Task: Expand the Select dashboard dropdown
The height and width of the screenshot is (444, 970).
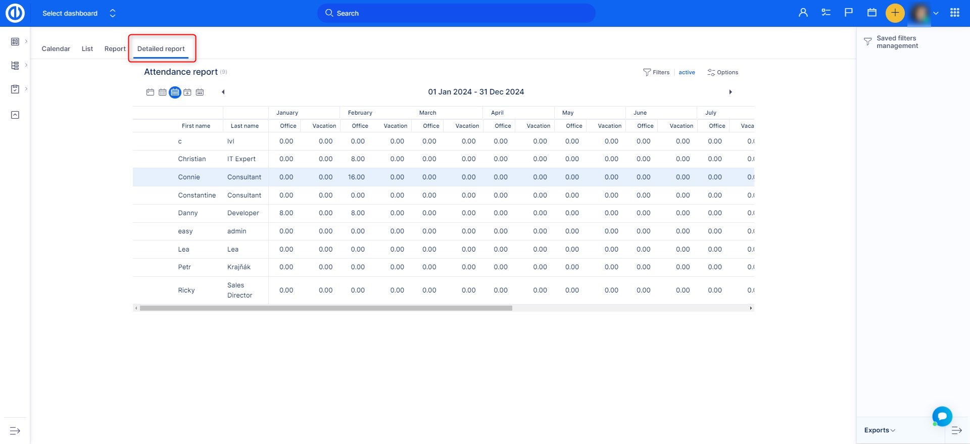Action: coord(79,14)
